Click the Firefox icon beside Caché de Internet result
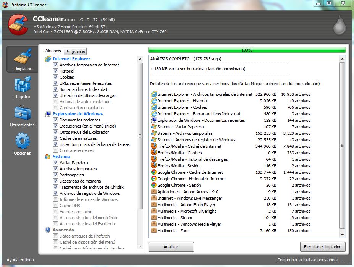Screen dimensions: 354x267 click(x=154, y=146)
